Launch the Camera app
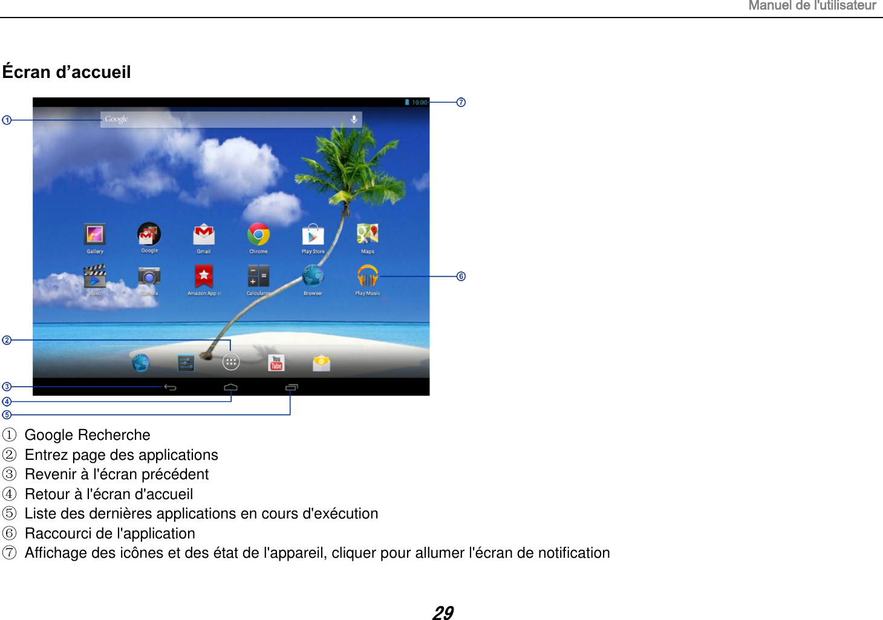The width and height of the screenshot is (883, 620). pos(149,277)
